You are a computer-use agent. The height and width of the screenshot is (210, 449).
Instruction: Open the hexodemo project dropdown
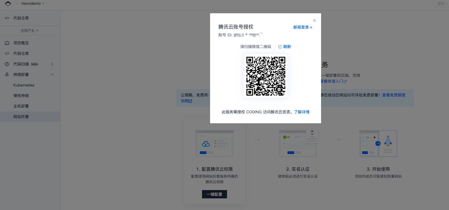[x=33, y=3]
